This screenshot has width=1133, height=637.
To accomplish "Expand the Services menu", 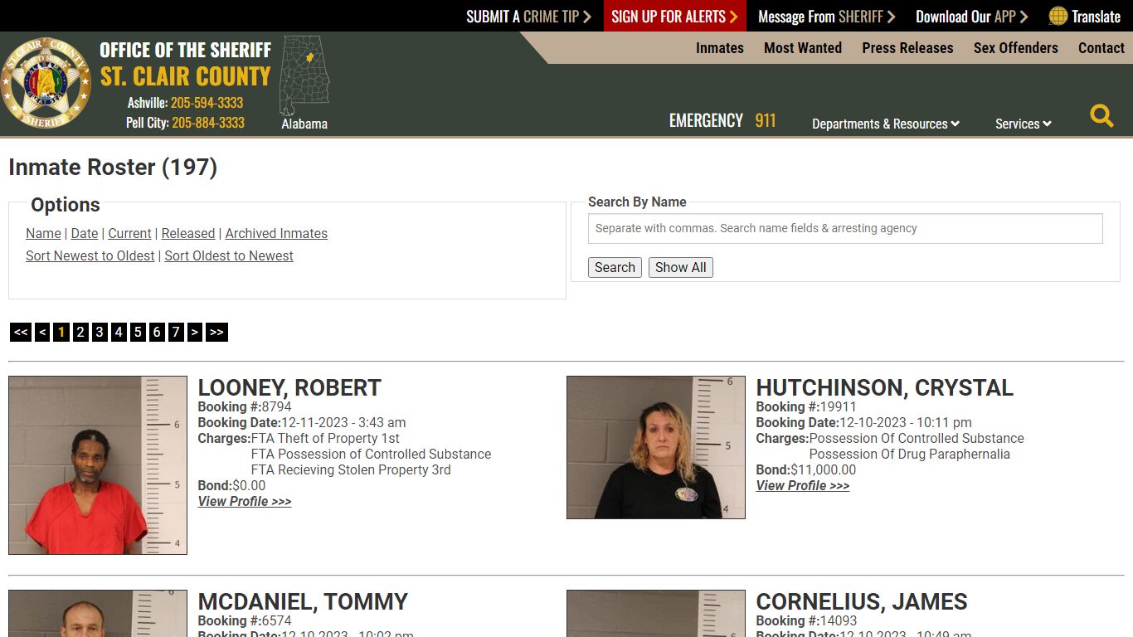I will click(x=1022, y=124).
